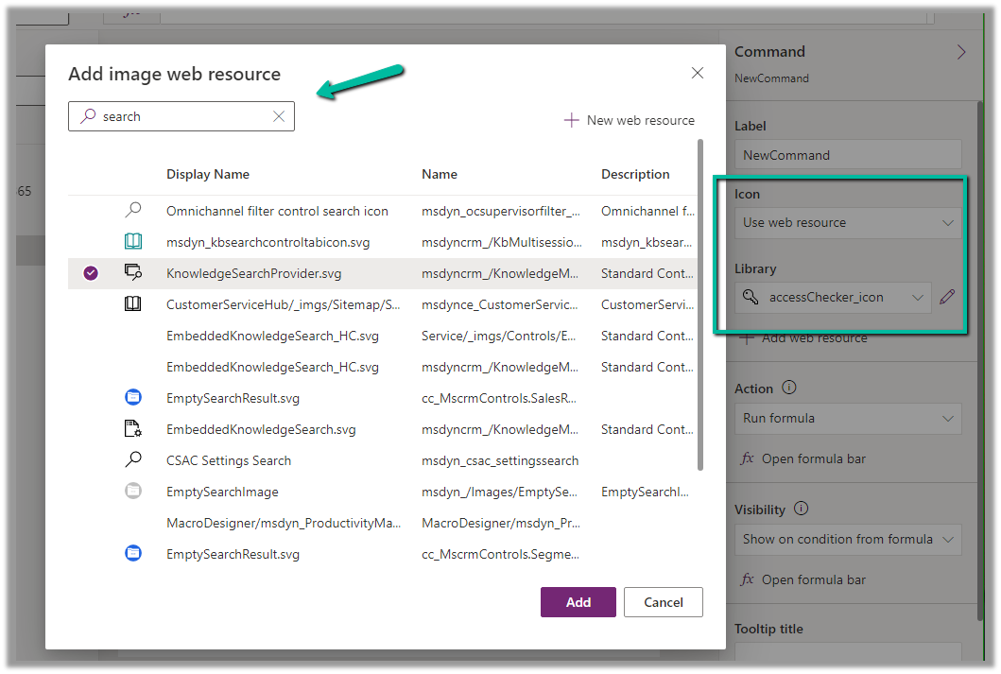
Task: Click the KnowledgeSearchProvider.svg row icon
Action: [133, 273]
